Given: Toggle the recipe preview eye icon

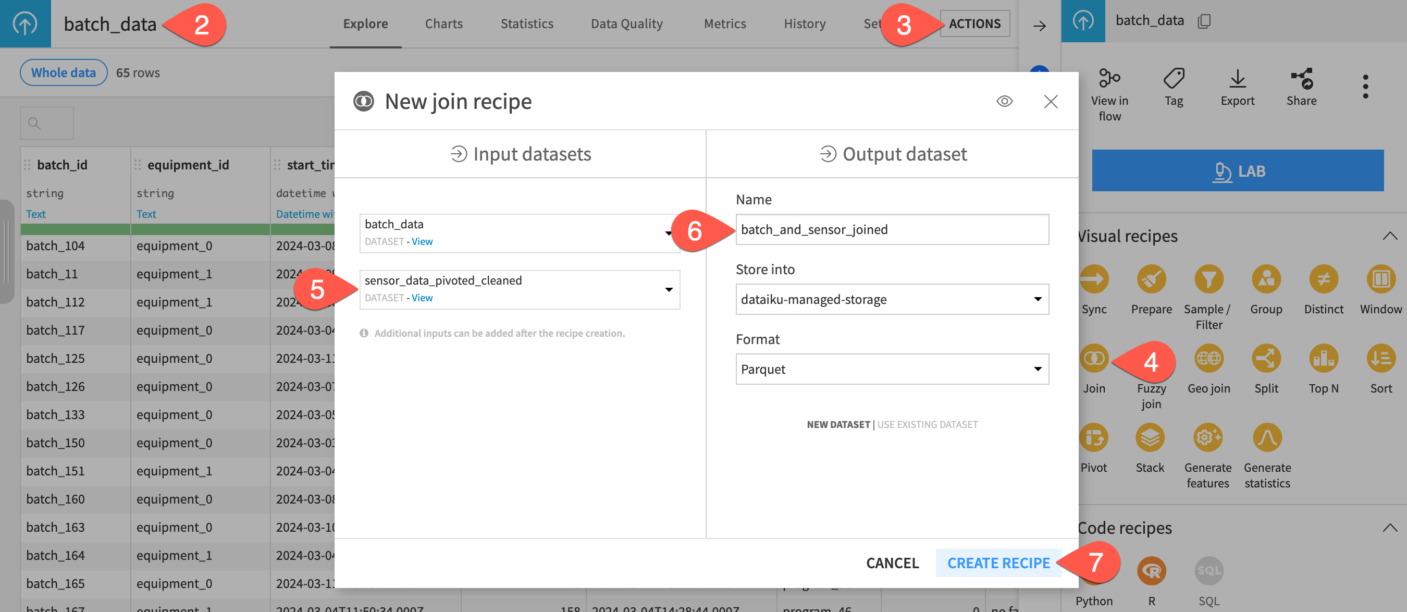Looking at the screenshot, I should click(1005, 101).
